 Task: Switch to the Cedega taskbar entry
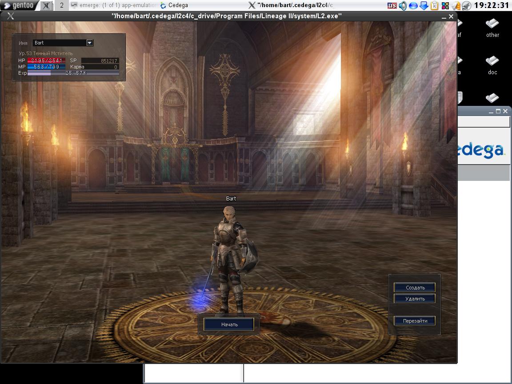(x=174, y=5)
